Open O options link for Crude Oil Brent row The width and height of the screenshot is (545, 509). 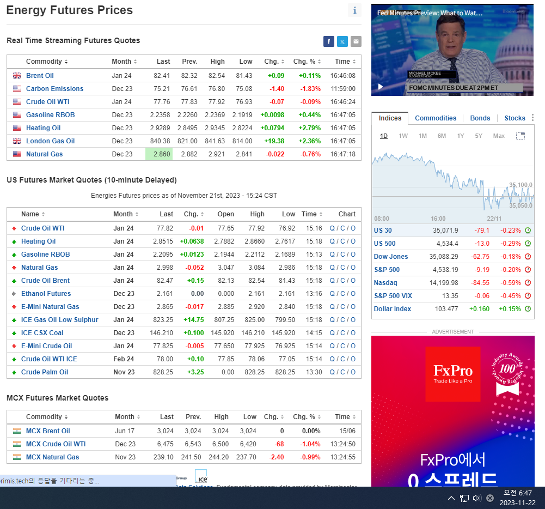pos(353,281)
